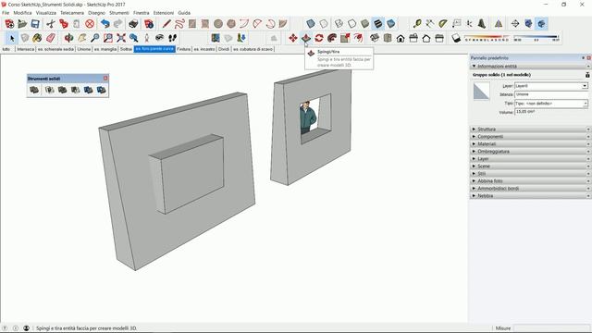
Task: Open the Tipo dropdown
Action: coord(586,104)
